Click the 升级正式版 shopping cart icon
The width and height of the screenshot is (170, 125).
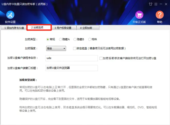(x=139, y=15)
